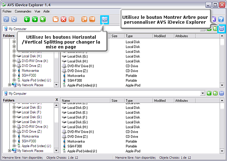
Task: Expand SGH-F300 in upper folder tree
Action: (14, 75)
